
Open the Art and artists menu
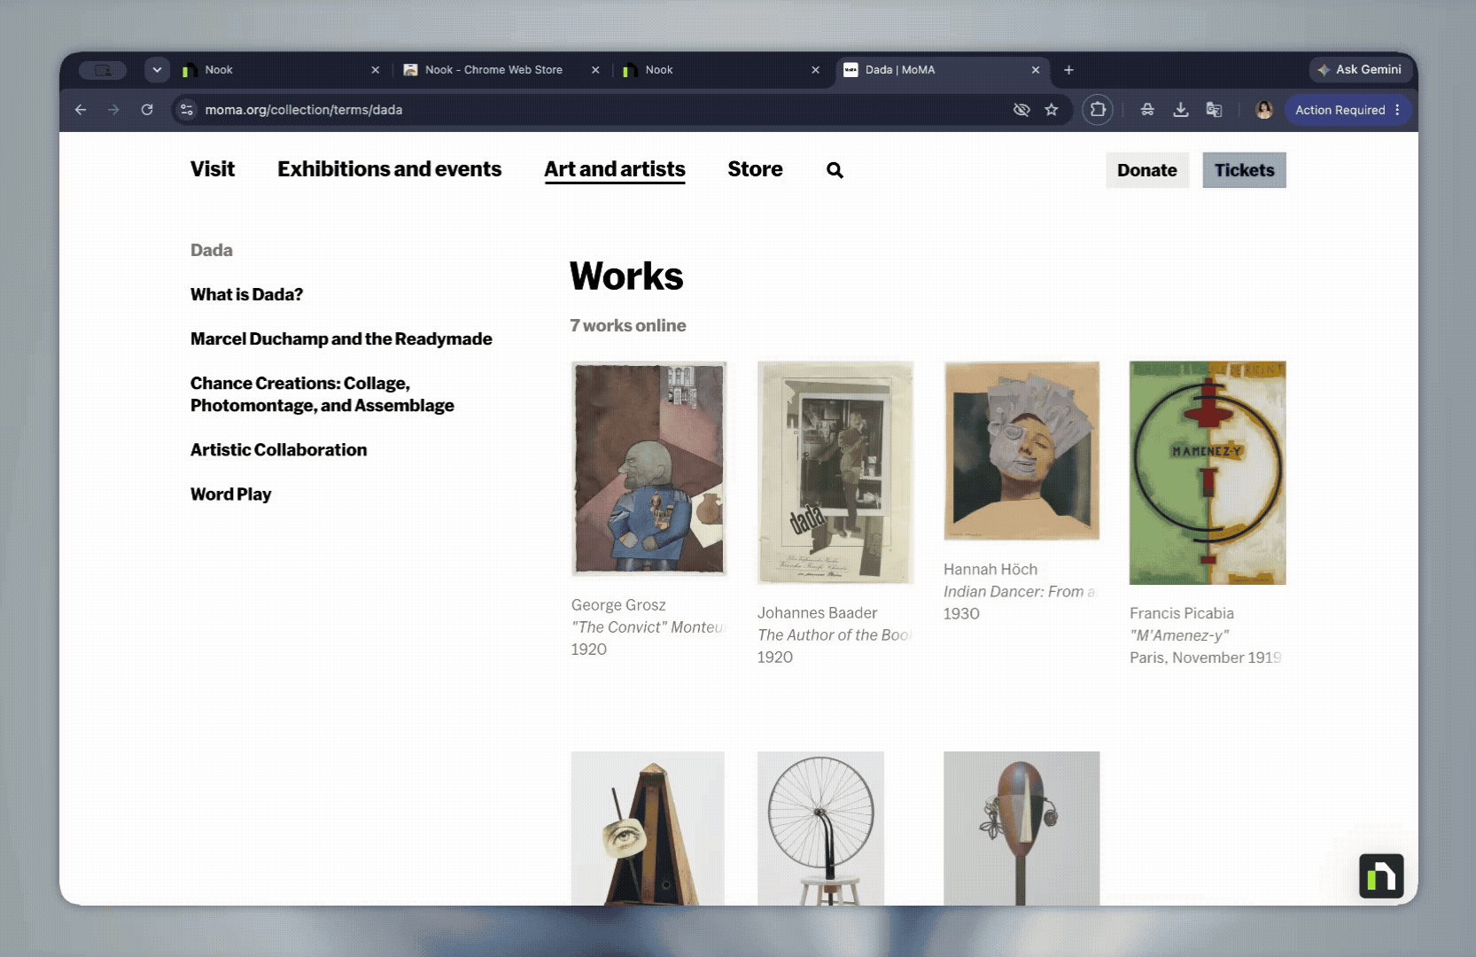[615, 169]
